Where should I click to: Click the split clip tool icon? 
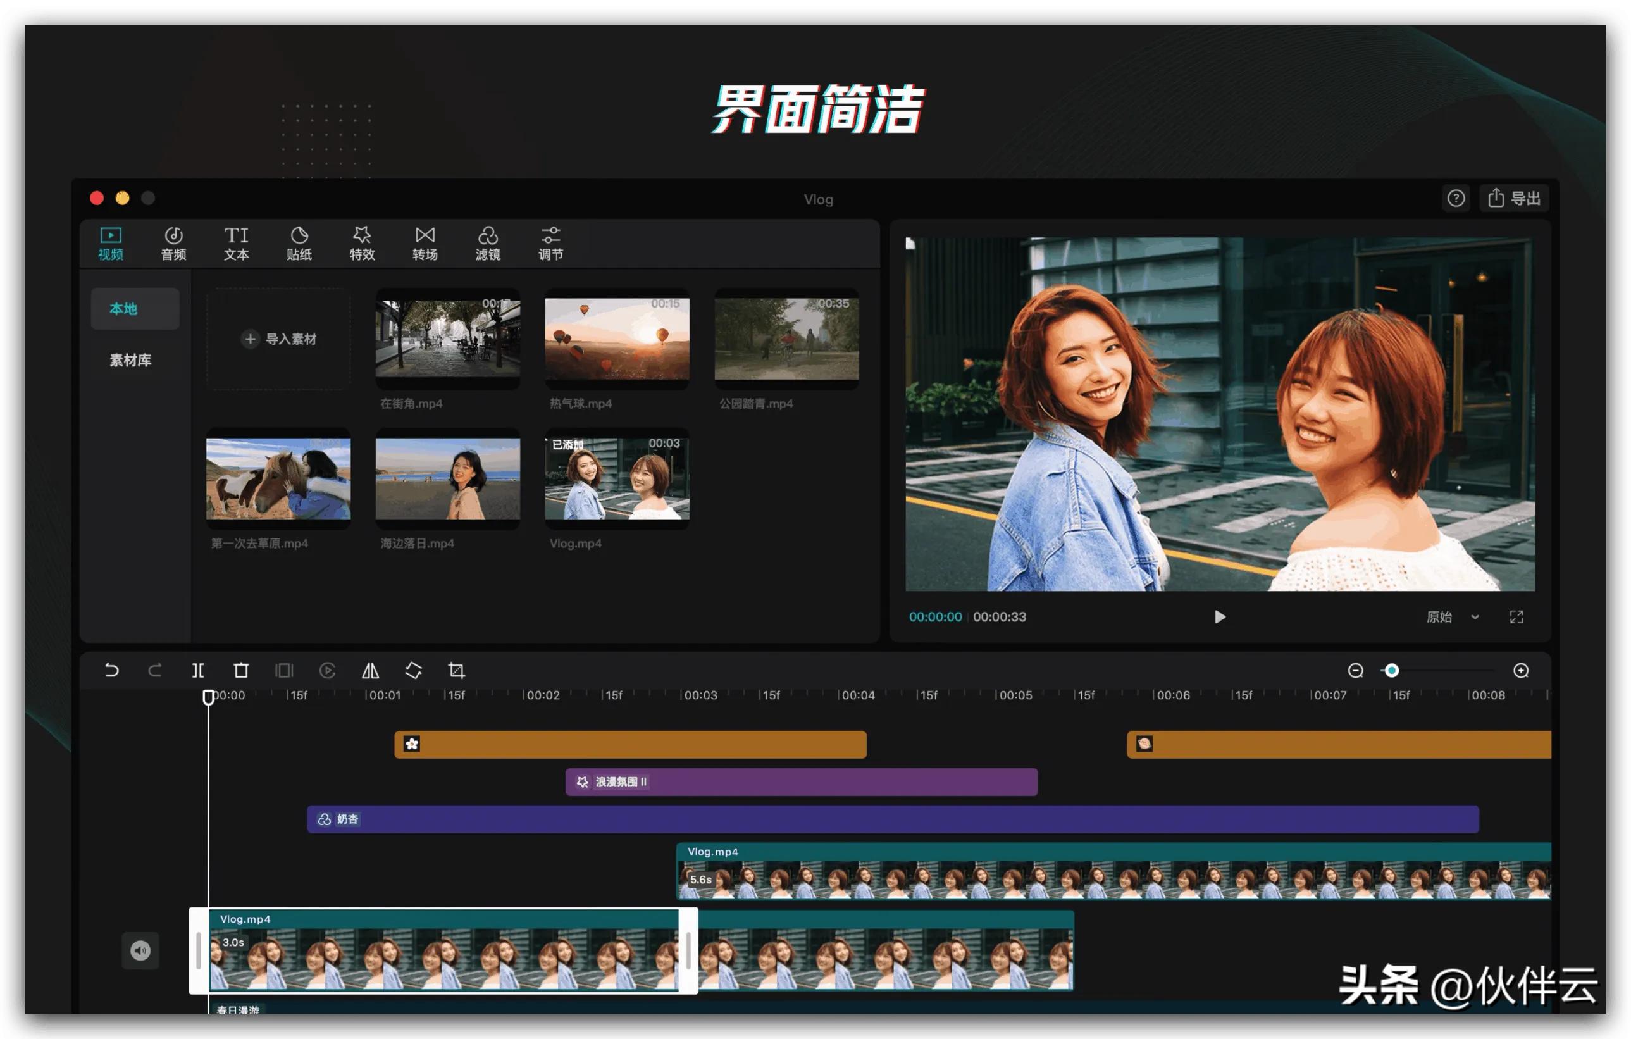(x=198, y=670)
